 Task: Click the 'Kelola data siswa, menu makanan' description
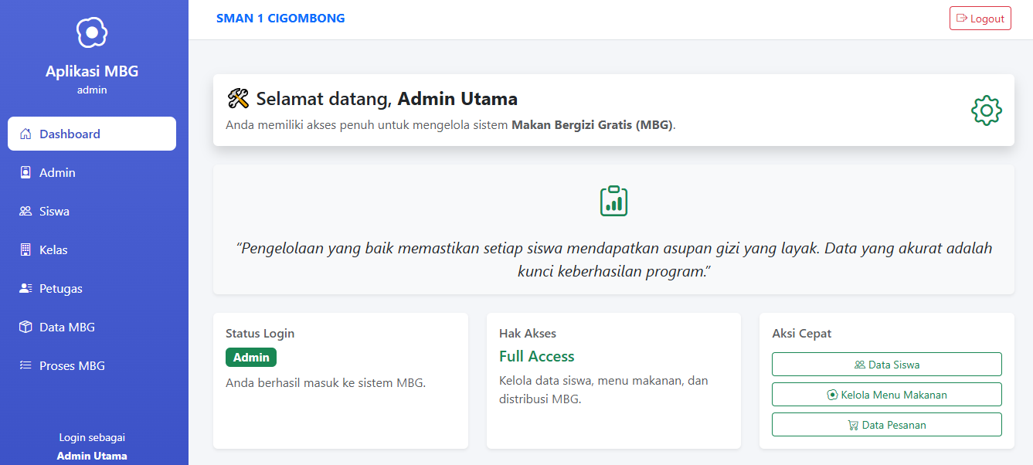[603, 390]
